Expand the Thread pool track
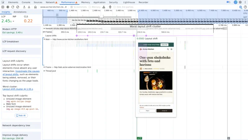This screenshot has width=248, height=140. click(44, 71)
